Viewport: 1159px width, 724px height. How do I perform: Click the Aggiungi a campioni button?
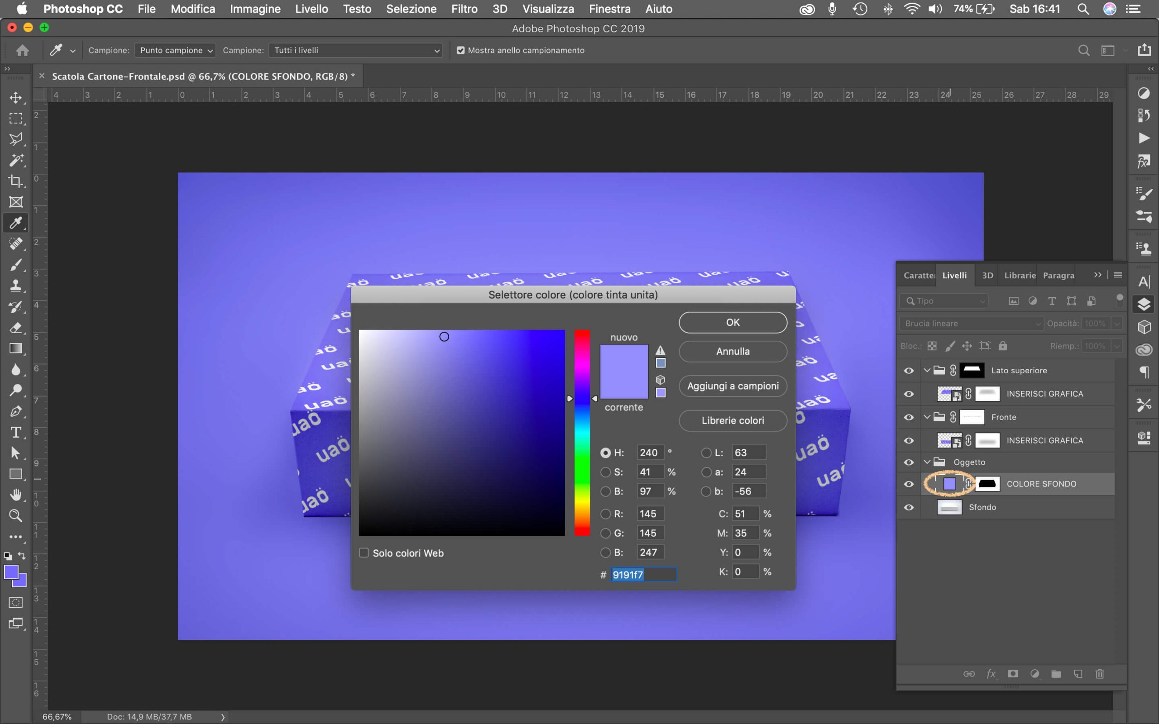[x=732, y=386]
